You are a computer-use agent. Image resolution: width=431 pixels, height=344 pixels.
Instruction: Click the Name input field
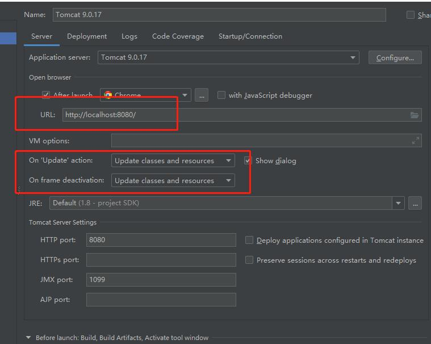pyautogui.click(x=219, y=15)
